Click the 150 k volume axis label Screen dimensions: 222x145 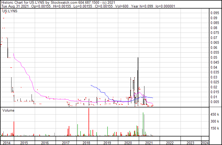click(x=215, y=128)
